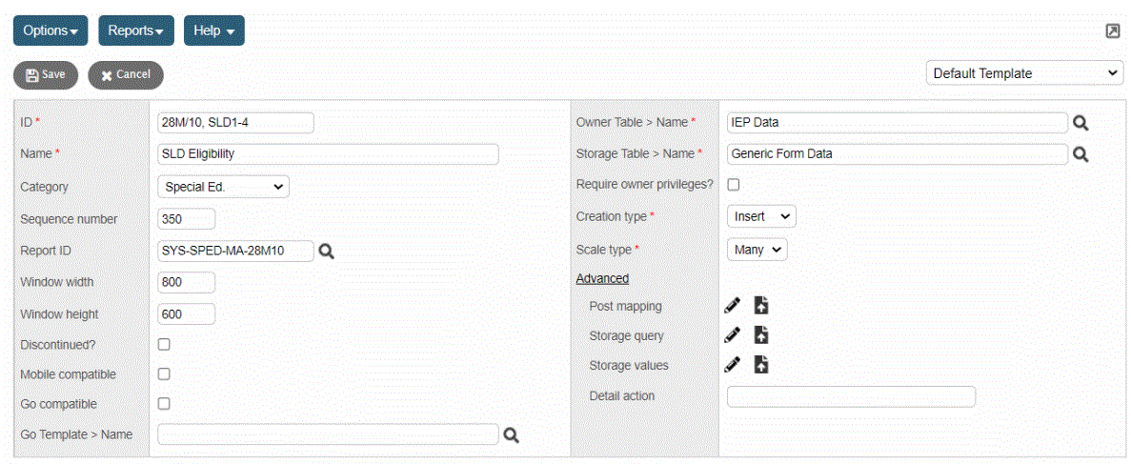This screenshot has height=464, width=1131.
Task: Toggle the Discontinued checkbox
Action: pyautogui.click(x=164, y=344)
